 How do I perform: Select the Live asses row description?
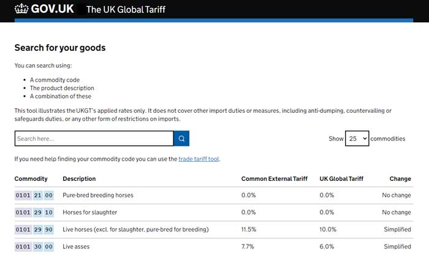[x=76, y=246]
